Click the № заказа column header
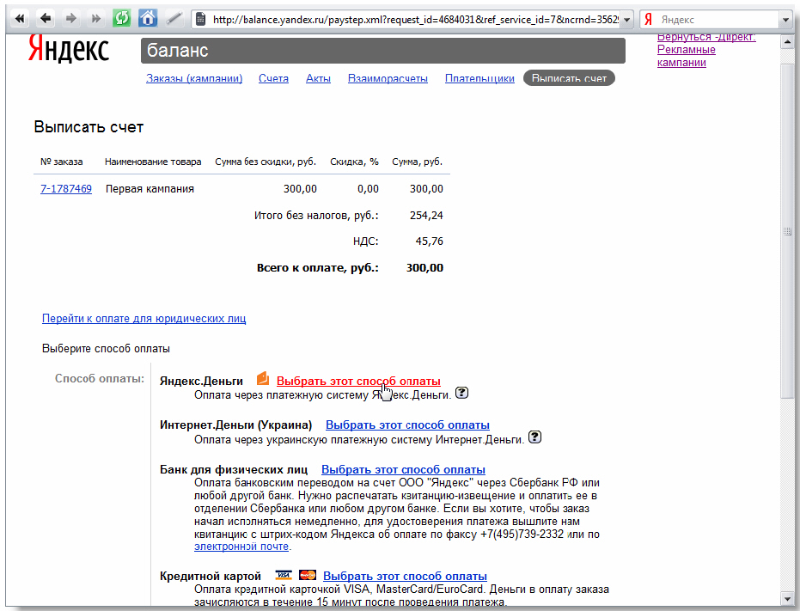The width and height of the screenshot is (800, 611). tap(61, 162)
